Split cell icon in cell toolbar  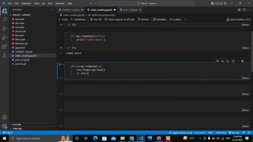[x=233, y=61]
